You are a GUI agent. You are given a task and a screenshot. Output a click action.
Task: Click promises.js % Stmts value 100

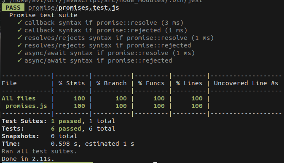(x=79, y=106)
